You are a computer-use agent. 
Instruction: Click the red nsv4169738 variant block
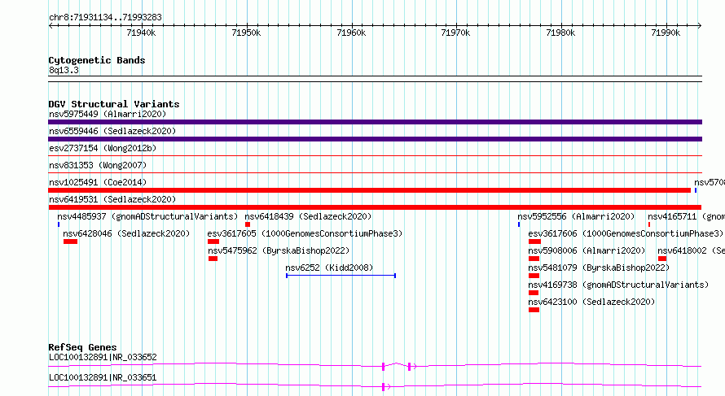click(534, 293)
